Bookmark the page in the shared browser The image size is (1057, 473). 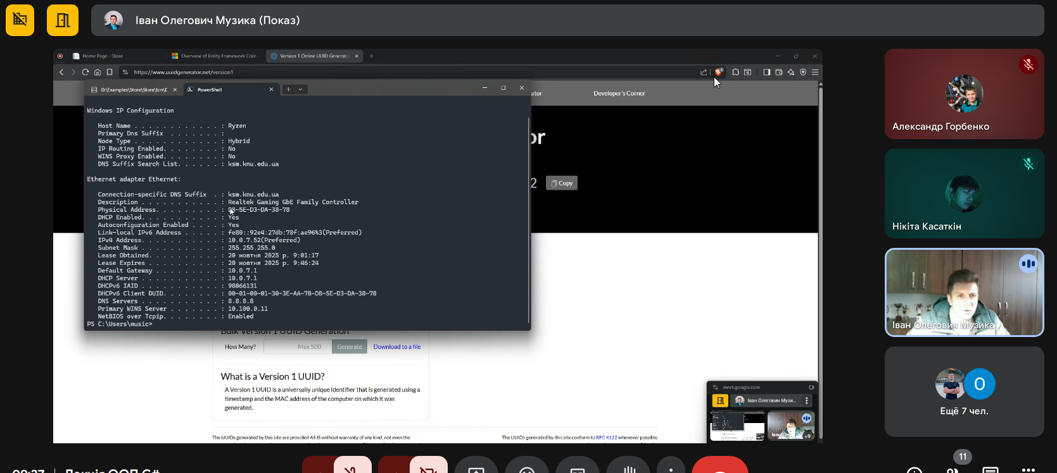(x=110, y=72)
